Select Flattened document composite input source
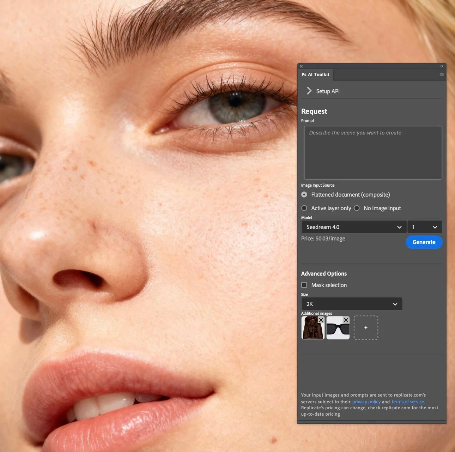 [304, 194]
